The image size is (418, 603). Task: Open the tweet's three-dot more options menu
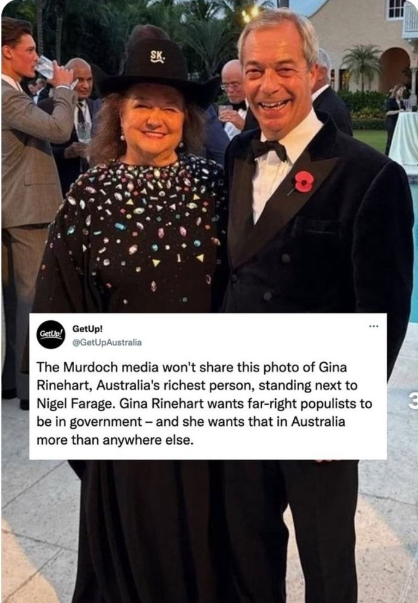click(x=373, y=326)
